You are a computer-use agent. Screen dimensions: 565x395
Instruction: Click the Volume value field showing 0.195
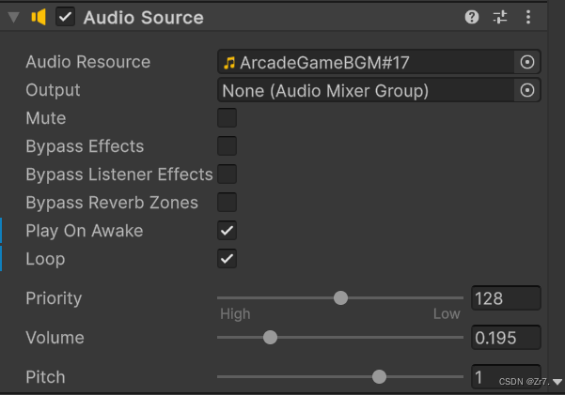(506, 338)
